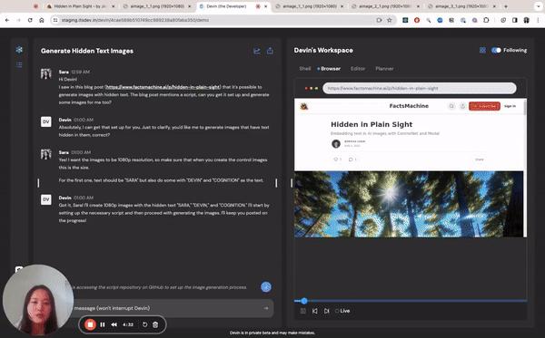The height and width of the screenshot is (338, 545).
Task: Open the Planner tab
Action: (384, 69)
